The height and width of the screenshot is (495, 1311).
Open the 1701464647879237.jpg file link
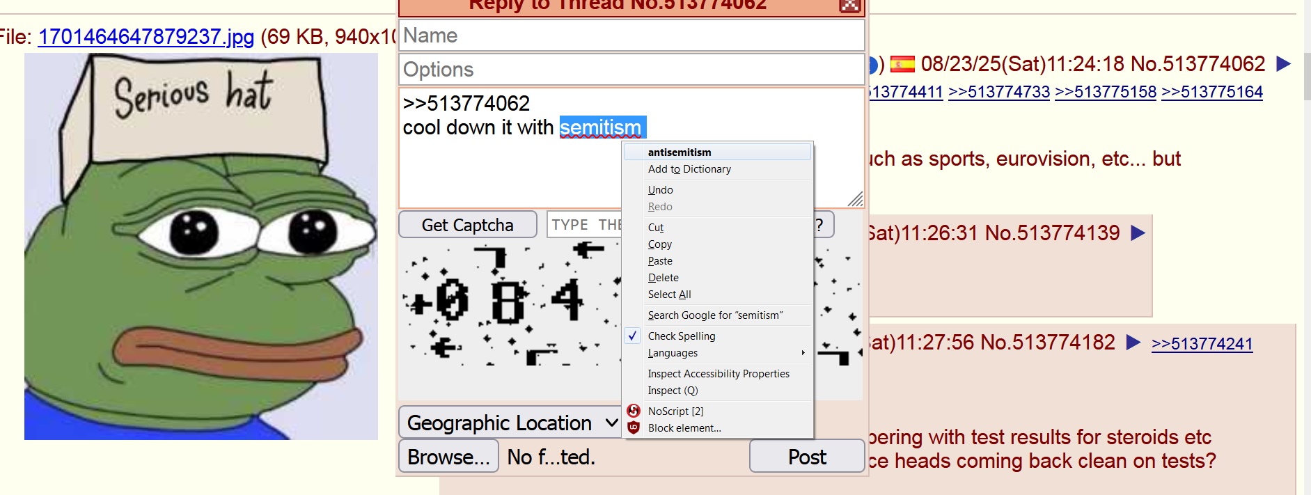[146, 36]
